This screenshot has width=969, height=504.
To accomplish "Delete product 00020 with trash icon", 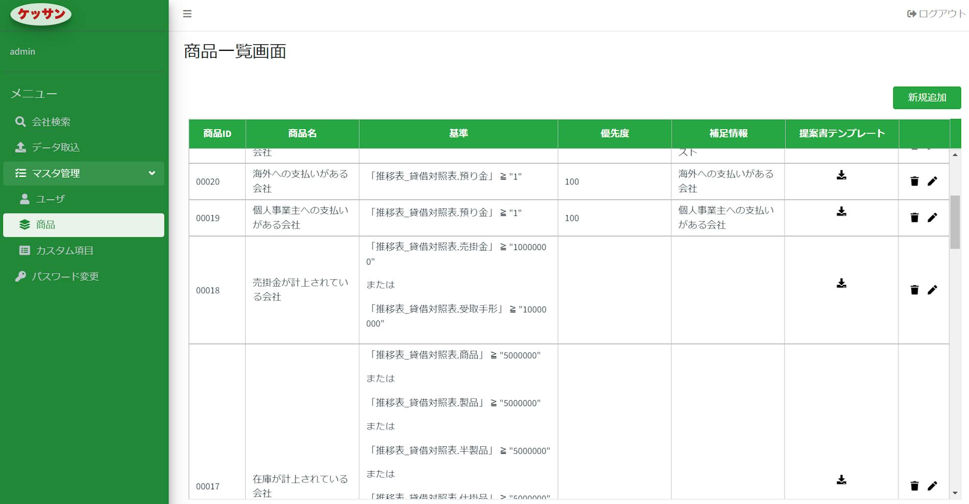I will coord(914,181).
